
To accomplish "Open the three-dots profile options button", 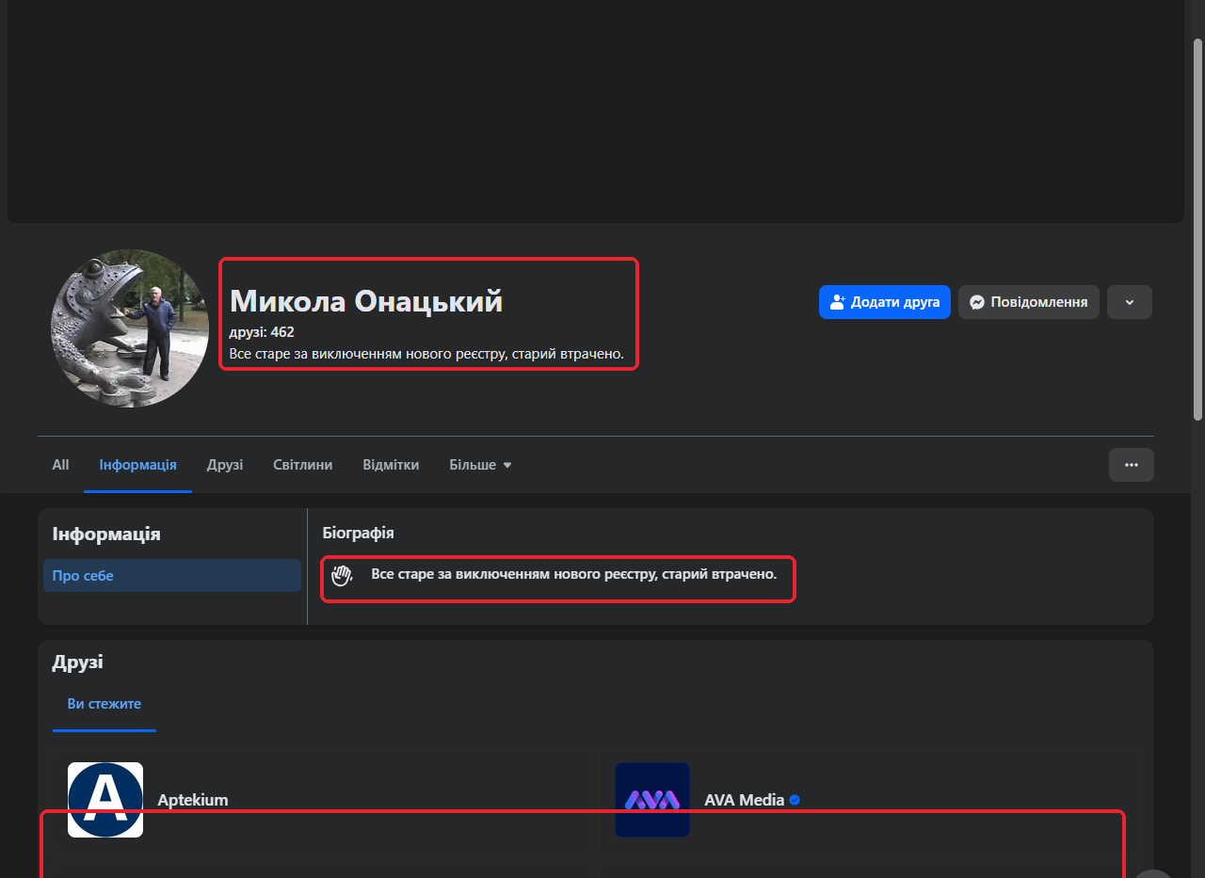I will (1132, 465).
